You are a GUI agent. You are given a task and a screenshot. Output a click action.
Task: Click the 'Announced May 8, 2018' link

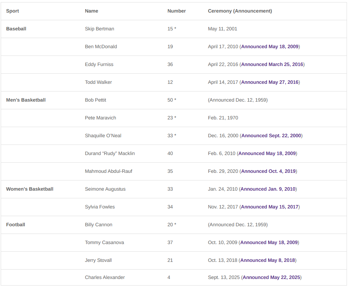(x=267, y=260)
